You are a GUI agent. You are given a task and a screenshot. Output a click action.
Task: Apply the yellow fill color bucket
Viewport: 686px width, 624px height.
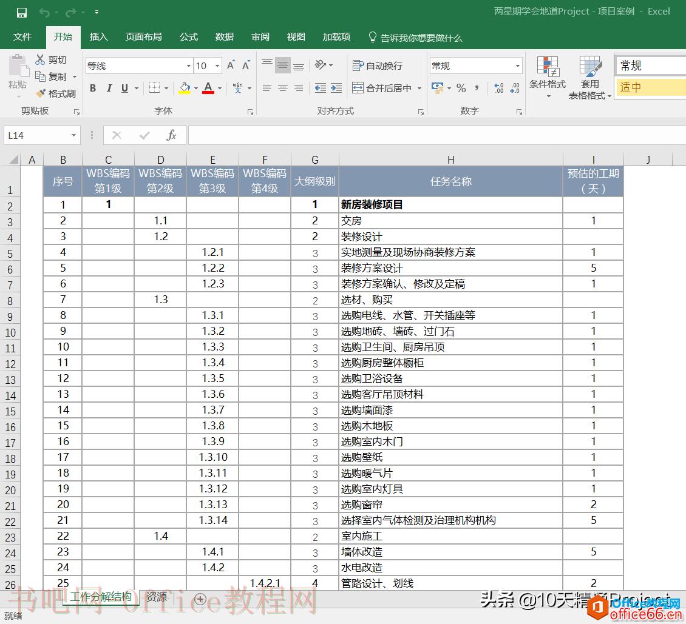point(185,89)
